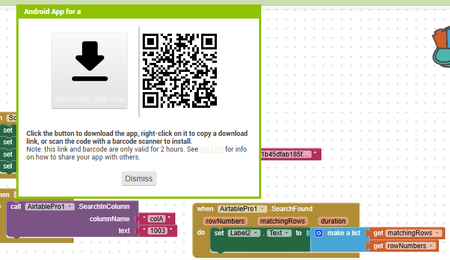Screen dimensions: 450x260
Task: Select the pink 1b45dfab185f text block
Action: (289, 154)
